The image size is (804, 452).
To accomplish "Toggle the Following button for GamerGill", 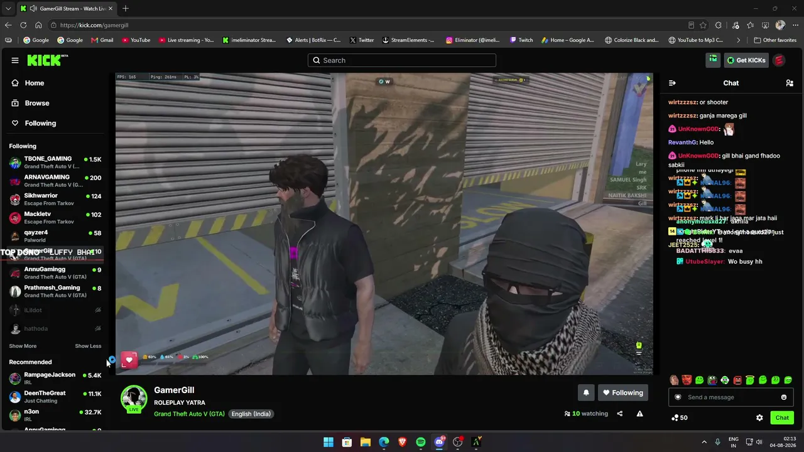I will (x=623, y=393).
